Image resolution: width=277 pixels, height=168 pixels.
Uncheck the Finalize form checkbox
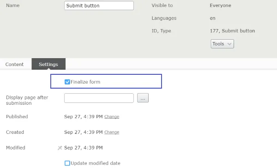click(67, 82)
